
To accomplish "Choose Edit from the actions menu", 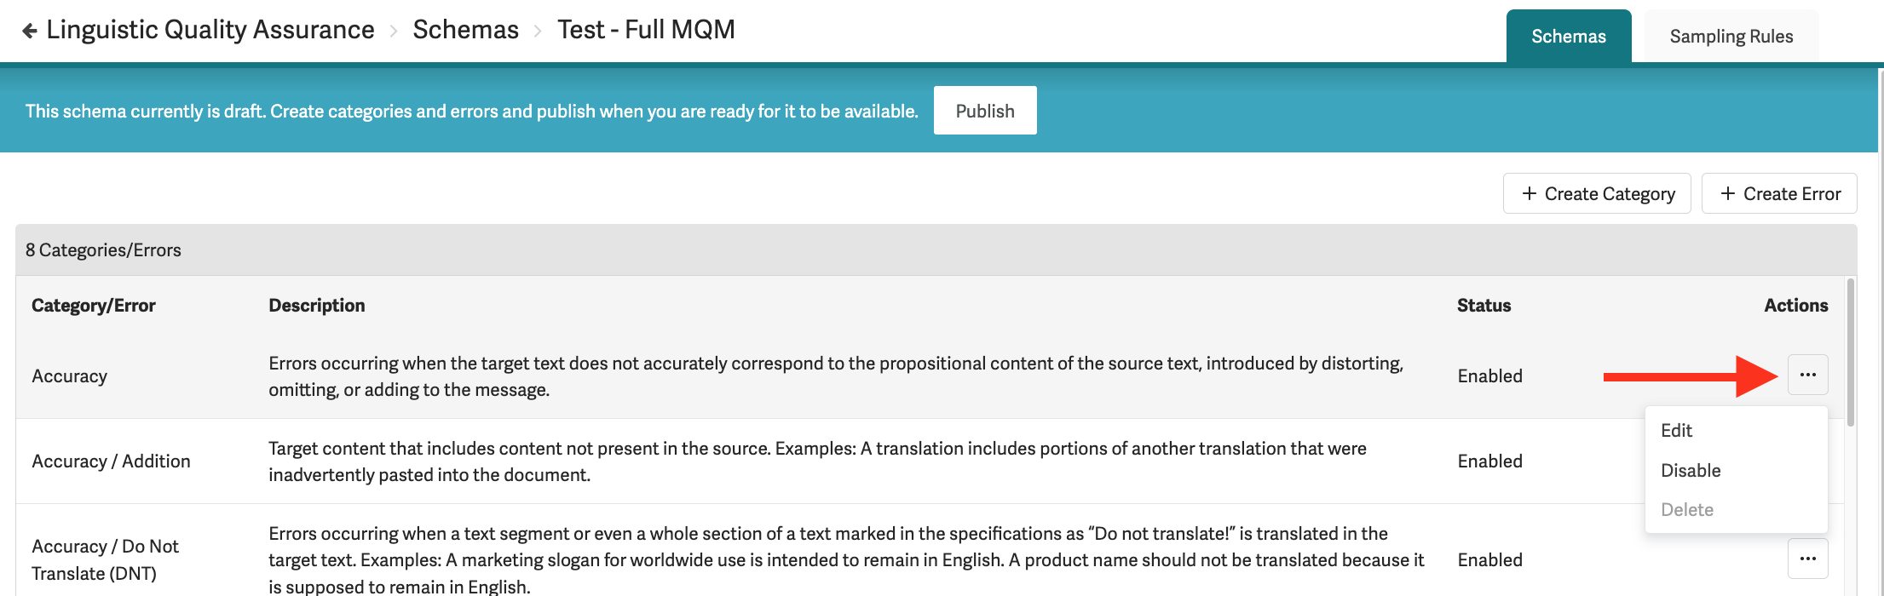I will point(1676,431).
